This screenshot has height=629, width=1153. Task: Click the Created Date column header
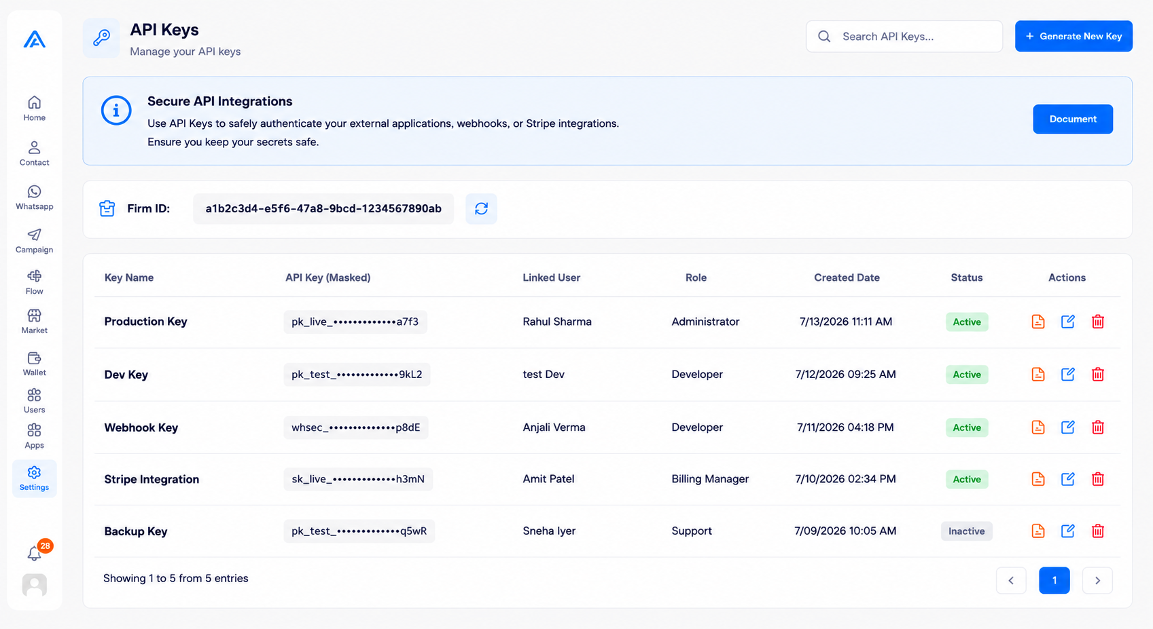(847, 278)
